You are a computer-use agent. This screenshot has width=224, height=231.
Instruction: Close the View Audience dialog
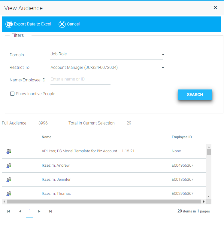(215, 8)
